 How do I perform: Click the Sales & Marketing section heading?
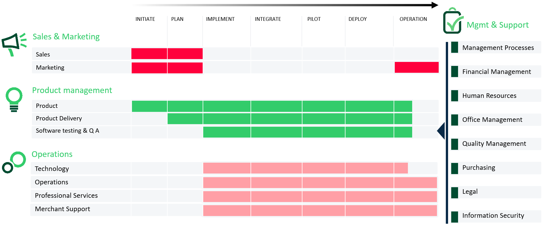point(66,37)
